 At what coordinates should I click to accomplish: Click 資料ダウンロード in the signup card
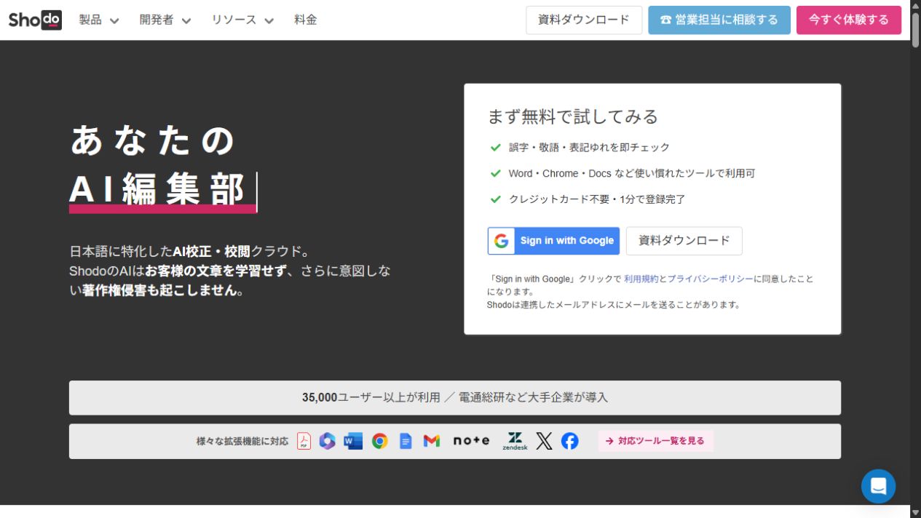point(684,241)
